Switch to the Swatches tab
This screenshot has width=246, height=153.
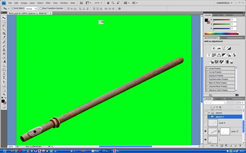(218, 15)
